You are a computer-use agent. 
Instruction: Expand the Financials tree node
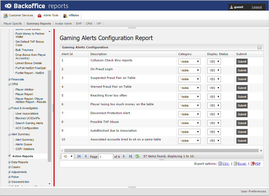tap(10, 79)
